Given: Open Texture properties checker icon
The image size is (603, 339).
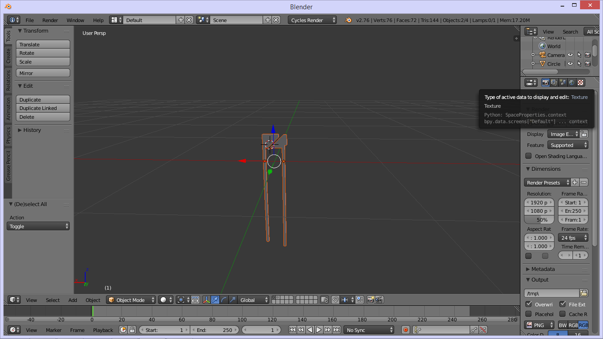Looking at the screenshot, I should (x=580, y=83).
